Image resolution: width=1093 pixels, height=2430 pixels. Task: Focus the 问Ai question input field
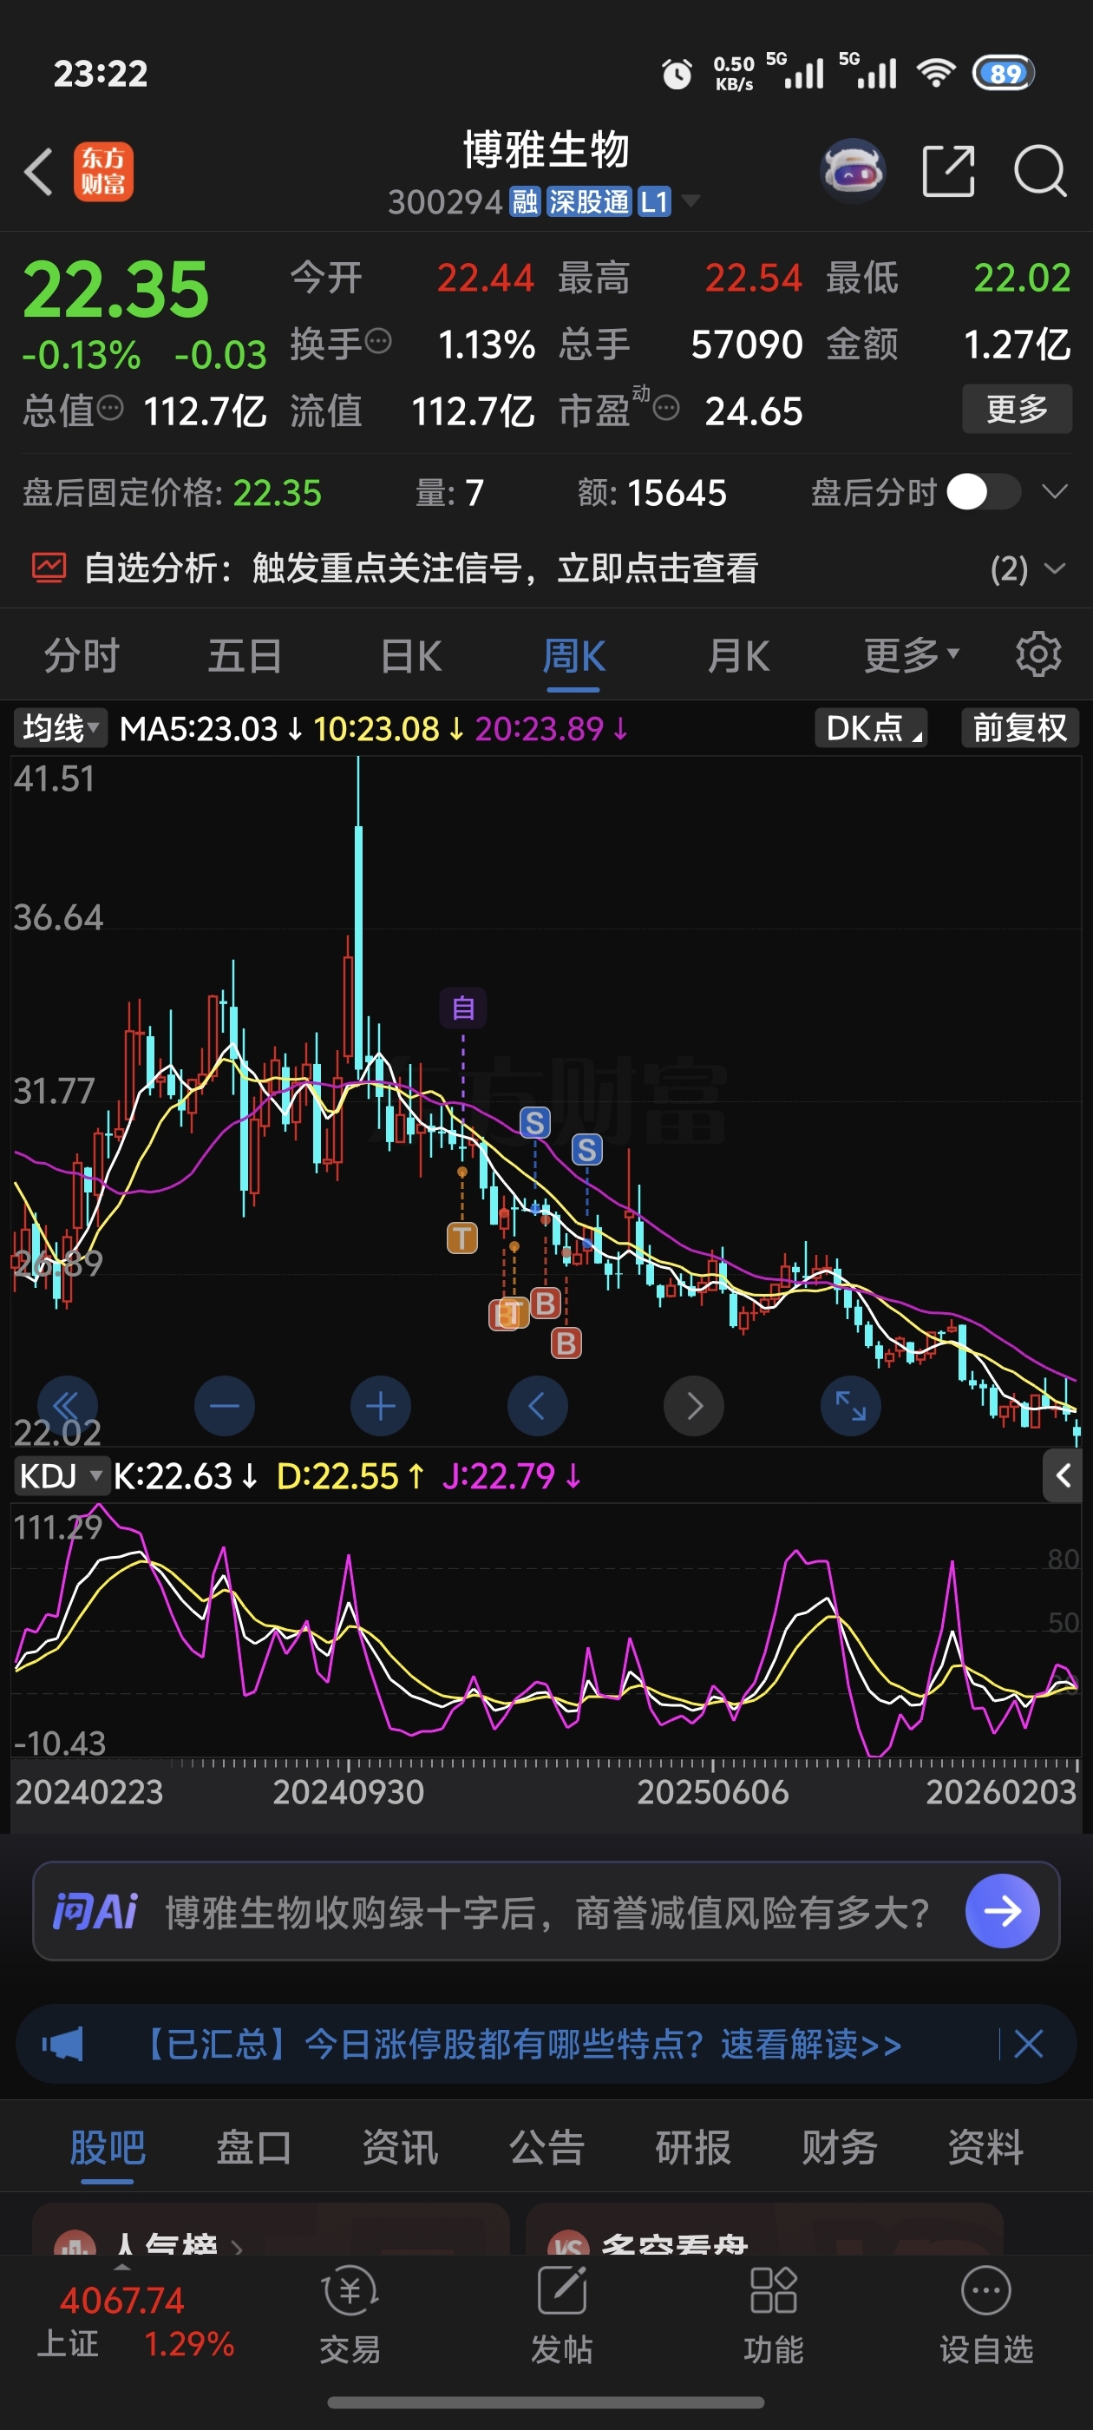pyautogui.click(x=547, y=1911)
